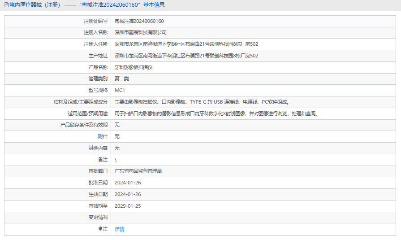The height and width of the screenshot is (240, 401).
Task: Click the 型号规格 label
Action: tap(98, 90)
